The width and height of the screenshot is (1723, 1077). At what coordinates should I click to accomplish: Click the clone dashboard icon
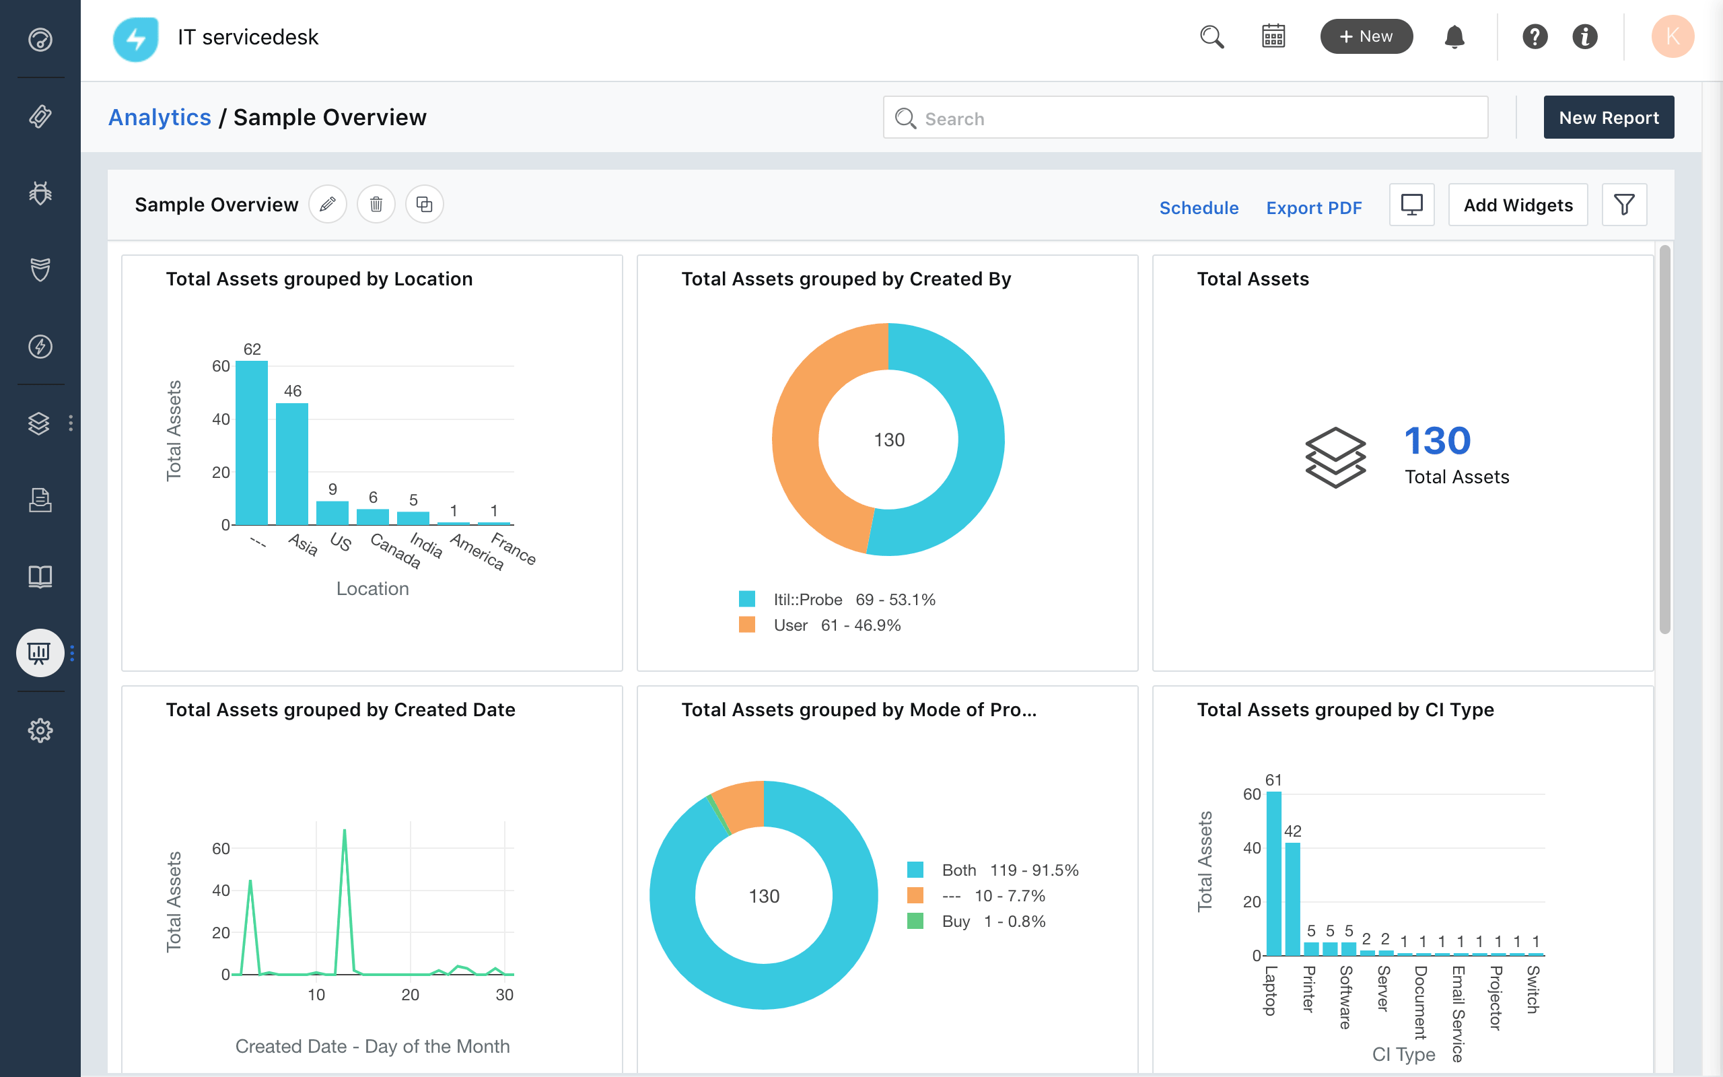point(424,205)
